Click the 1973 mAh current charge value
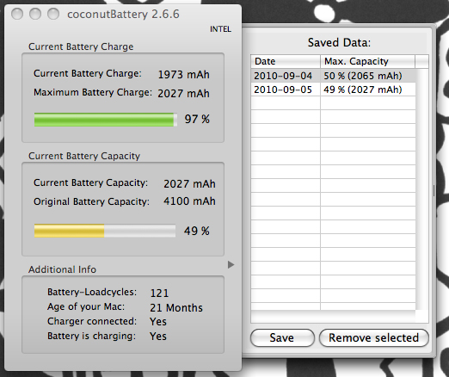 tap(184, 75)
